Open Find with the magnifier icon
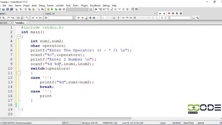 (x=39, y=9)
